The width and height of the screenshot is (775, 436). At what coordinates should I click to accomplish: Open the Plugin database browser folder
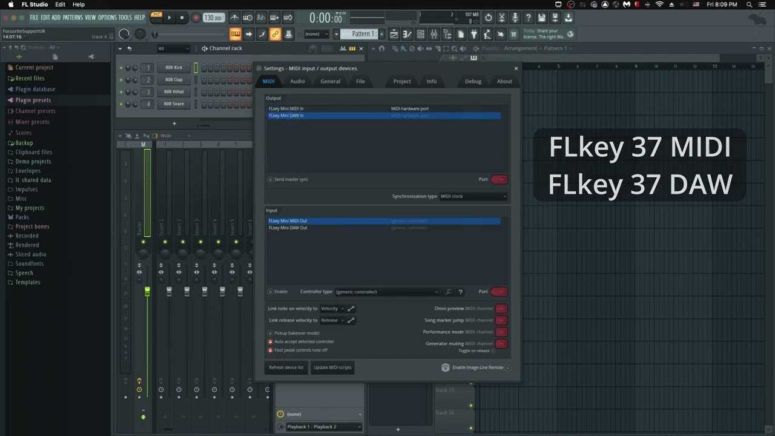coord(35,89)
